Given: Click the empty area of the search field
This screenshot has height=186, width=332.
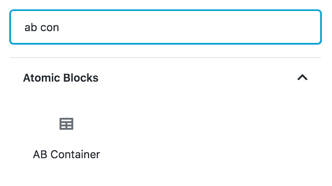Looking at the screenshot, I should coord(190,27).
